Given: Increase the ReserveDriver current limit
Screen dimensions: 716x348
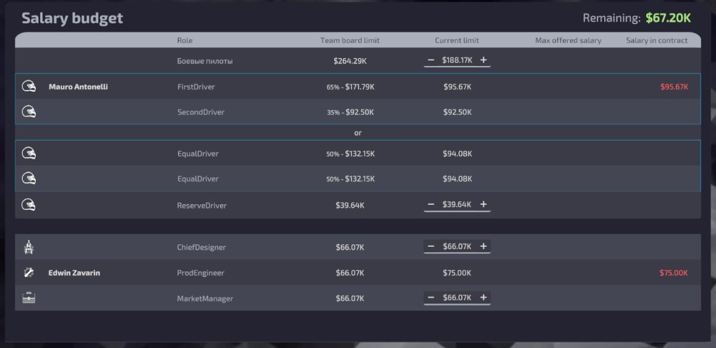Looking at the screenshot, I should point(484,205).
